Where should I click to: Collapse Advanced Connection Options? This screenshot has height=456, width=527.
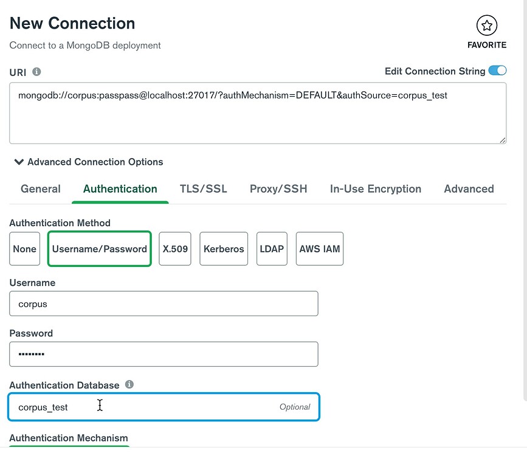(x=89, y=162)
